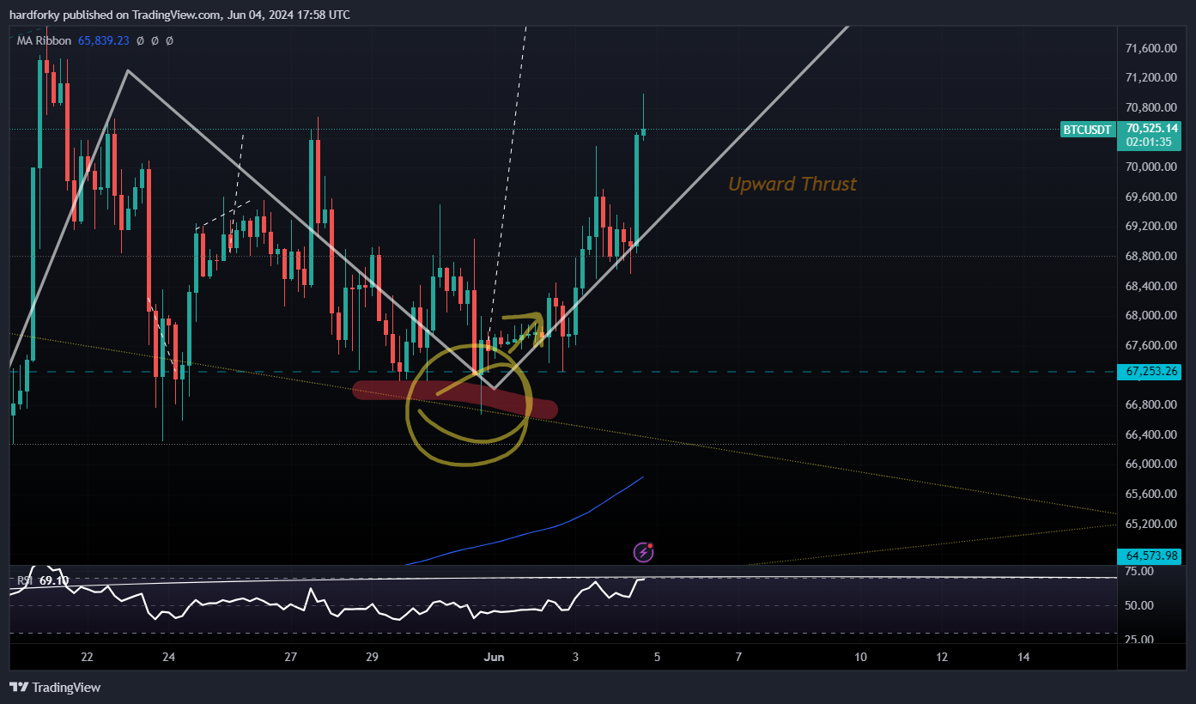This screenshot has width=1196, height=704.
Task: Click the date label 7 on time axis
Action: [x=738, y=657]
